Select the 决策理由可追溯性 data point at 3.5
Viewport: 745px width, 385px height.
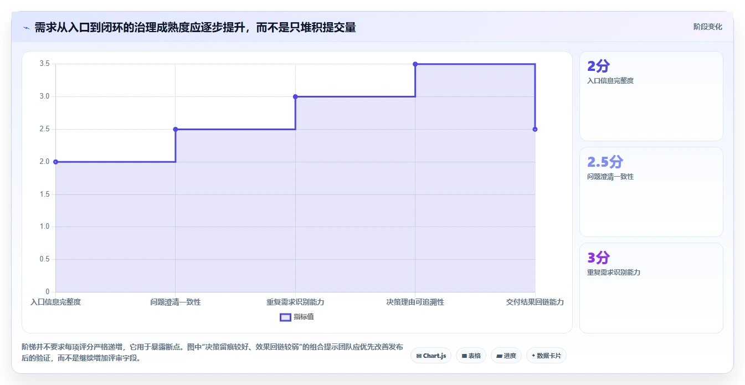tap(415, 64)
